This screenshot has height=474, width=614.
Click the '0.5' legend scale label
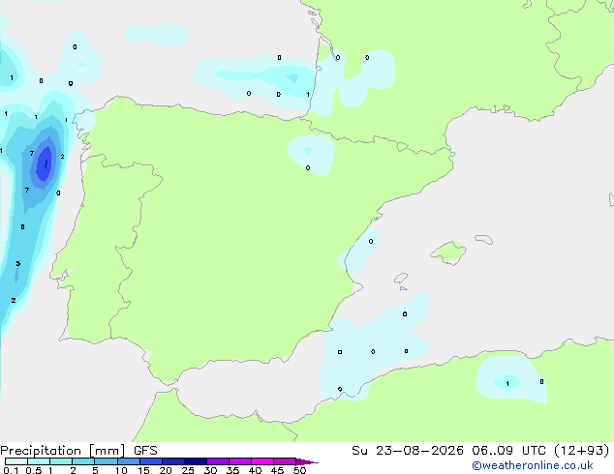click(34, 470)
